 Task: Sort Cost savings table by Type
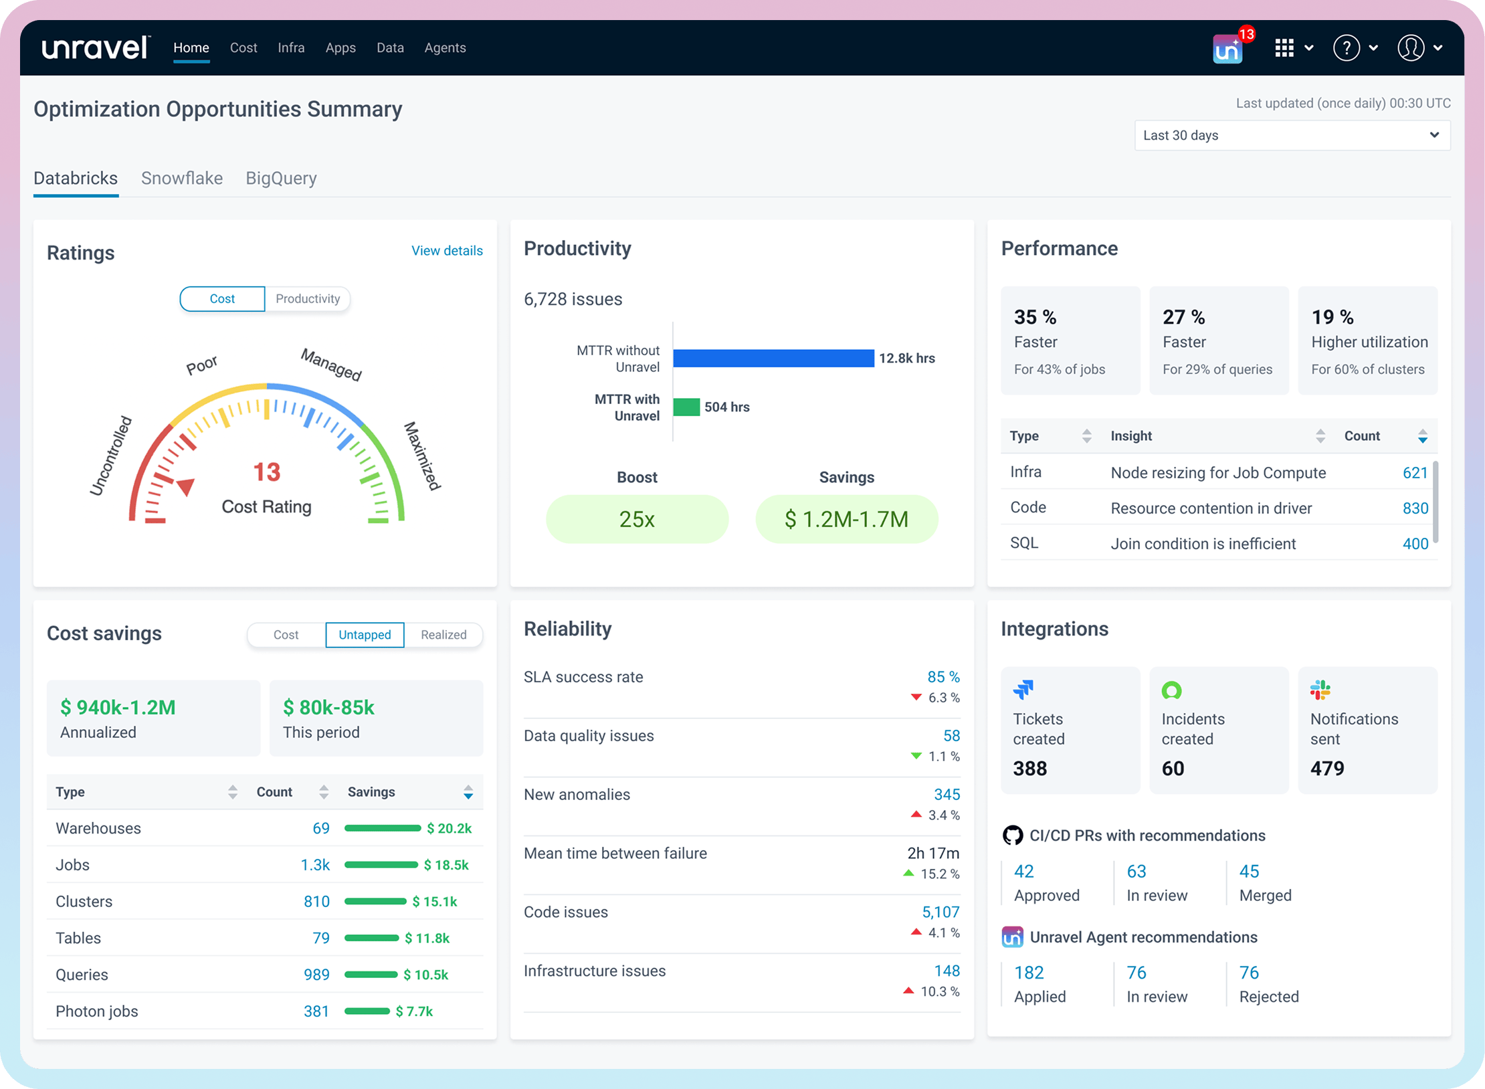(232, 792)
